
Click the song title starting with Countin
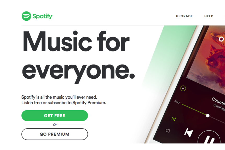[218, 101]
